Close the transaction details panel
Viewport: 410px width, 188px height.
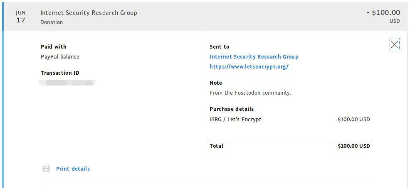[x=394, y=44]
